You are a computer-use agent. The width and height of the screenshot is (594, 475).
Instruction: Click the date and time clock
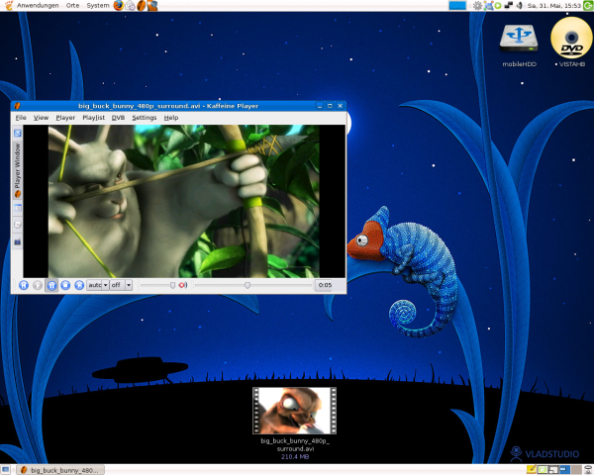tap(553, 6)
